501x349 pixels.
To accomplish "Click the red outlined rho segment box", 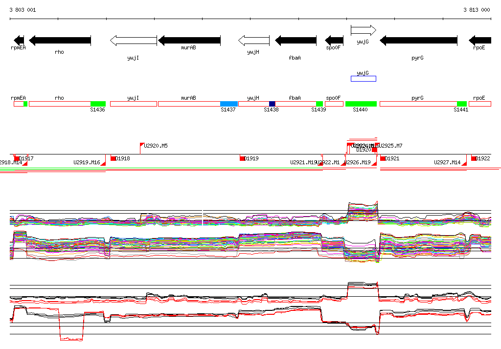I will coord(60,104).
